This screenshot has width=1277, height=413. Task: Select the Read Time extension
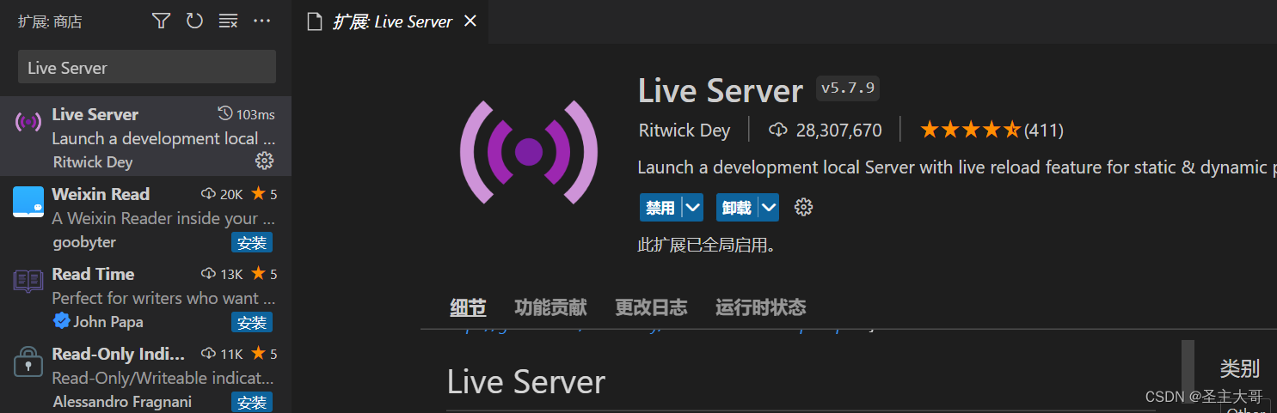145,295
